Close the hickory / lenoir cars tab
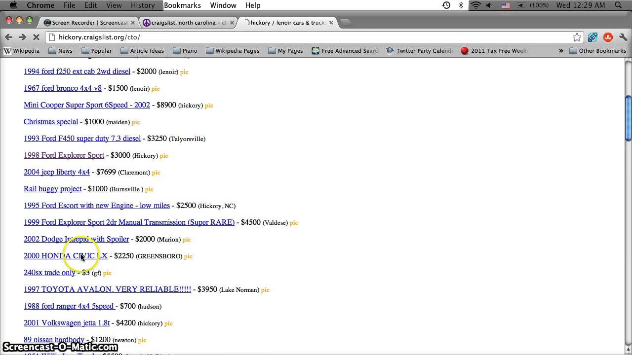The height and width of the screenshot is (355, 632). tap(331, 22)
